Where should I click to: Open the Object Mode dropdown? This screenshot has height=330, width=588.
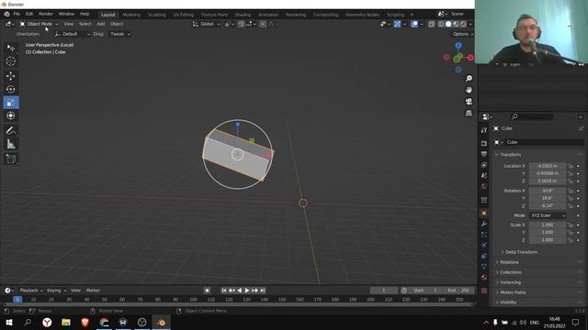[39, 24]
